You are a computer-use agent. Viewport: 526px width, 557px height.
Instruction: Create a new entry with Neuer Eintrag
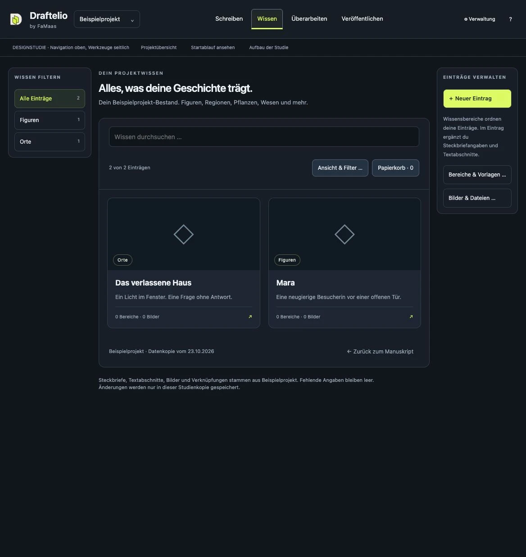click(477, 99)
